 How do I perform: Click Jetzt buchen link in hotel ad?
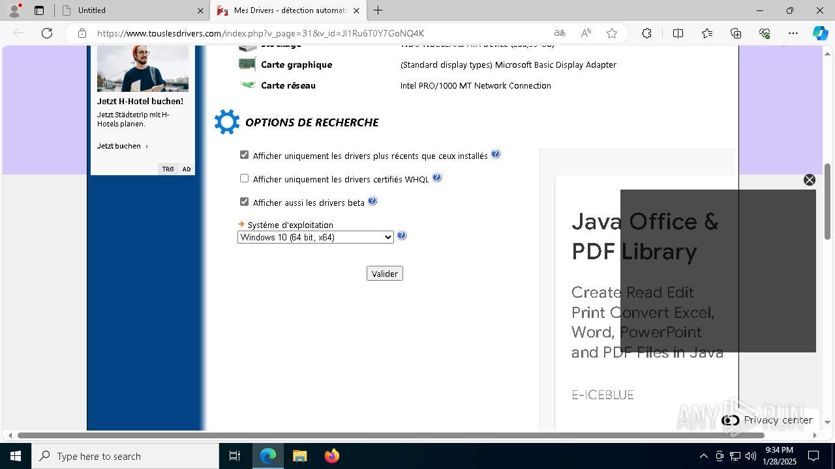click(122, 146)
